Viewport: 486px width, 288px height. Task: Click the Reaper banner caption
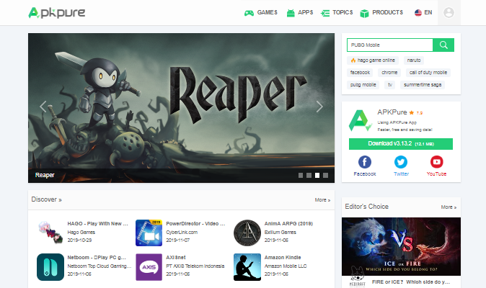coord(45,175)
